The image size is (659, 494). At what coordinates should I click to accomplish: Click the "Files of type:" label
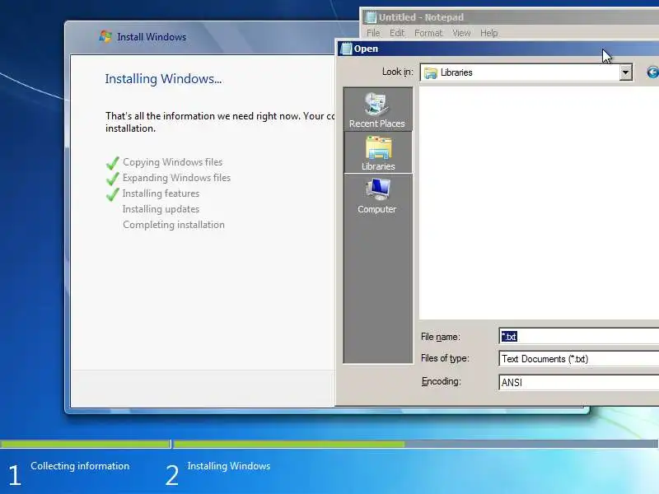pyautogui.click(x=445, y=358)
